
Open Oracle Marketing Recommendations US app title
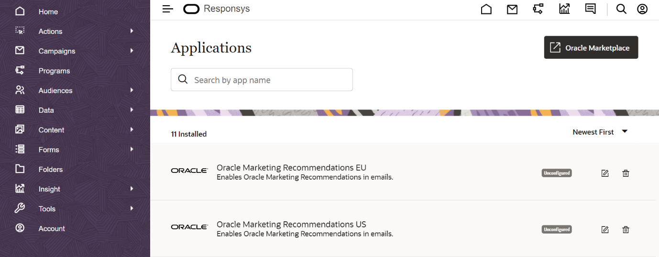click(x=291, y=225)
